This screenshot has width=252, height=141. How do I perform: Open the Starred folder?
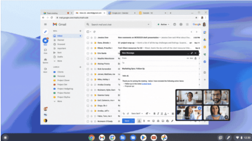(61, 40)
